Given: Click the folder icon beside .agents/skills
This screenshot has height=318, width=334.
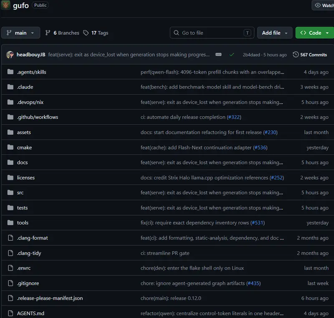Looking at the screenshot, I should [x=10, y=72].
